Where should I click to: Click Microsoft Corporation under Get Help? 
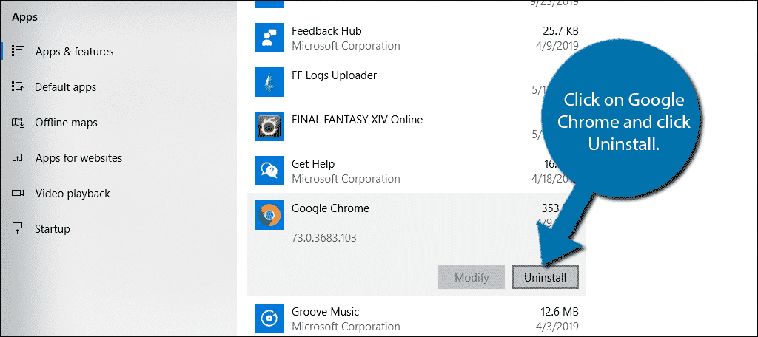346,179
